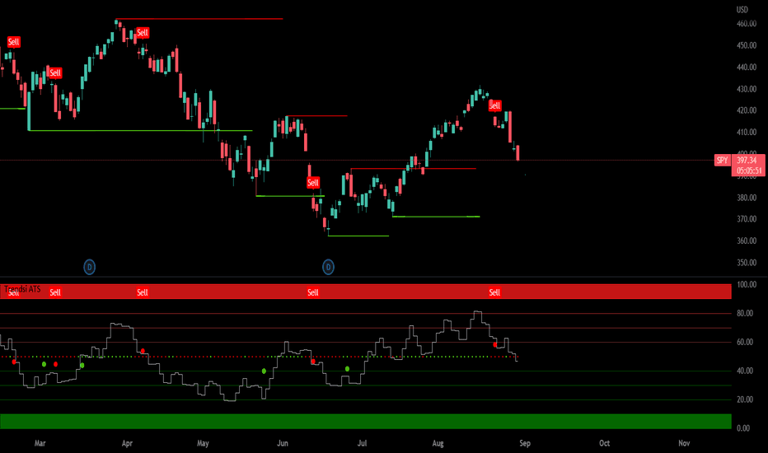Click the red signal dot in the indicator pane in early April
Screen dimensions: 768x453
coord(143,351)
